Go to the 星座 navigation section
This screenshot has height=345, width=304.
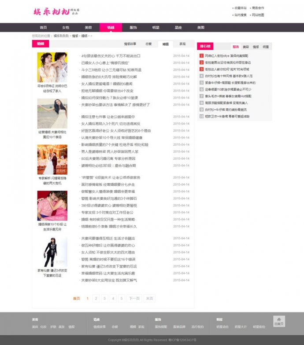[178, 27]
